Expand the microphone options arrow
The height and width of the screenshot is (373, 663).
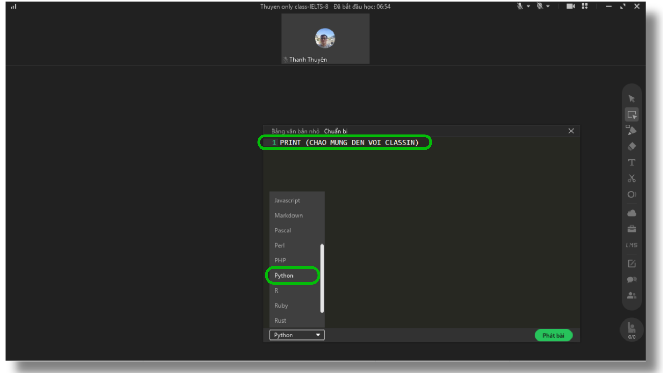(x=528, y=6)
